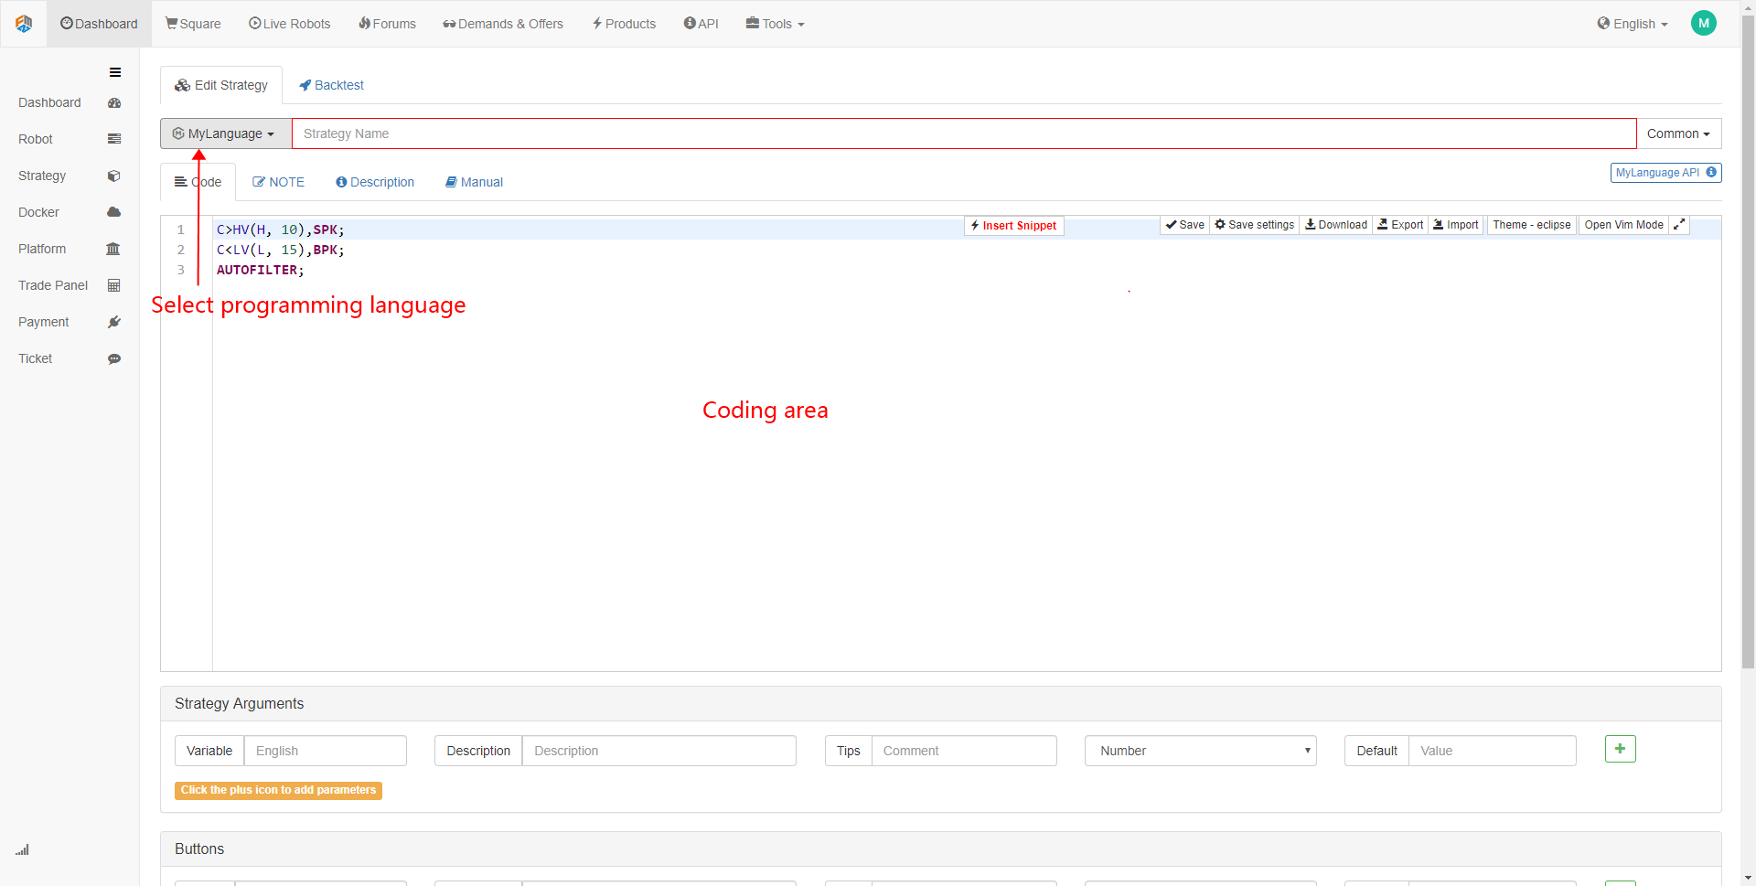
Task: Open Products page
Action: point(624,24)
